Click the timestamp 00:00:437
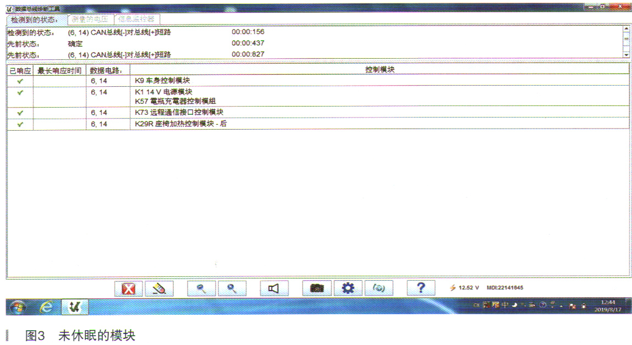 pos(248,43)
